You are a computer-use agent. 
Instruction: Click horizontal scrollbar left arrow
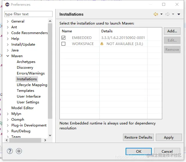pos(7,140)
